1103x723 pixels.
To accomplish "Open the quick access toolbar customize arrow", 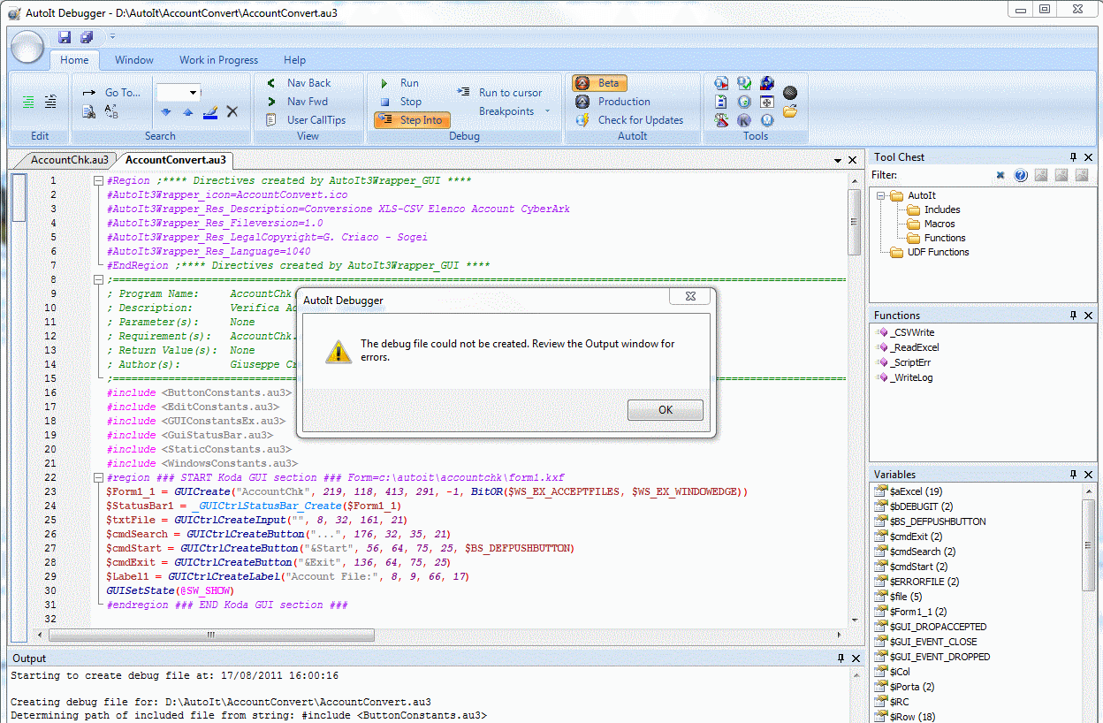I will [112, 37].
